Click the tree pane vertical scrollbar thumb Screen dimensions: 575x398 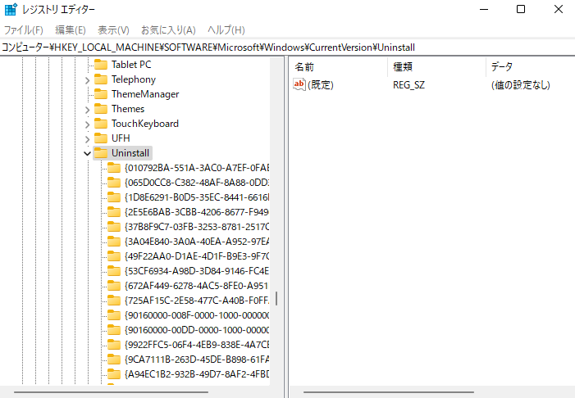tap(276, 299)
